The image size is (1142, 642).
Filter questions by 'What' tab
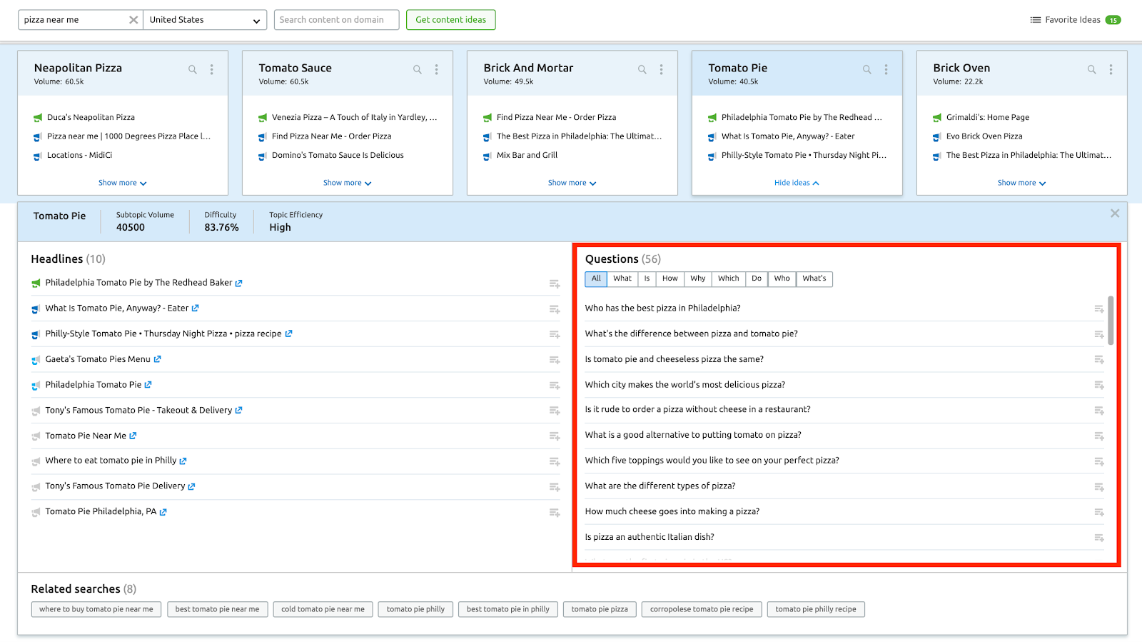click(x=622, y=279)
